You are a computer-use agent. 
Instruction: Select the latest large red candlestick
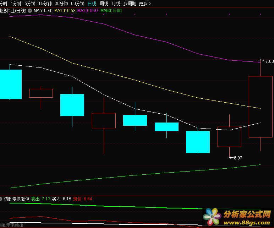[261, 107]
